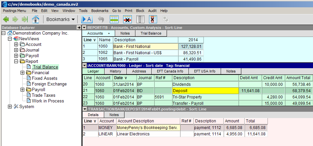Click the insert row icon
The width and height of the screenshot is (313, 146).
114,19
